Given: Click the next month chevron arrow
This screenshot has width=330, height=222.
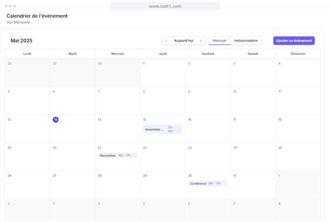Looking at the screenshot, I should click(x=201, y=40).
